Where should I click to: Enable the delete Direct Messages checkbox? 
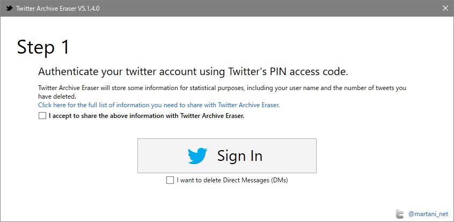pos(170,180)
